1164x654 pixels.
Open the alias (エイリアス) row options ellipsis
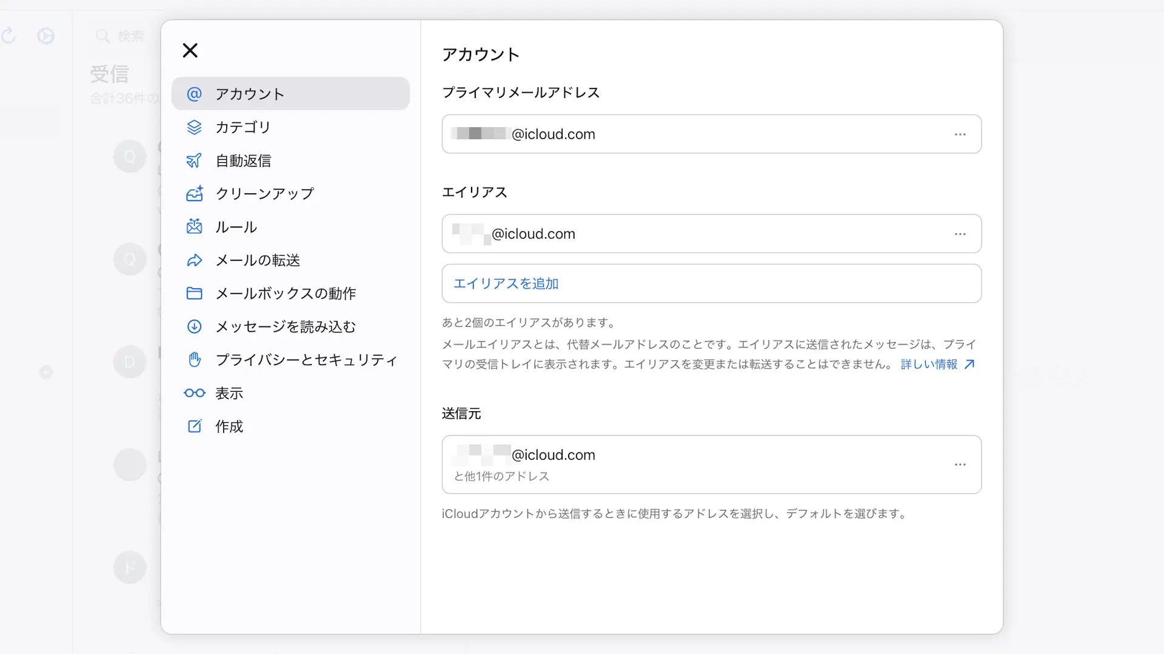960,234
